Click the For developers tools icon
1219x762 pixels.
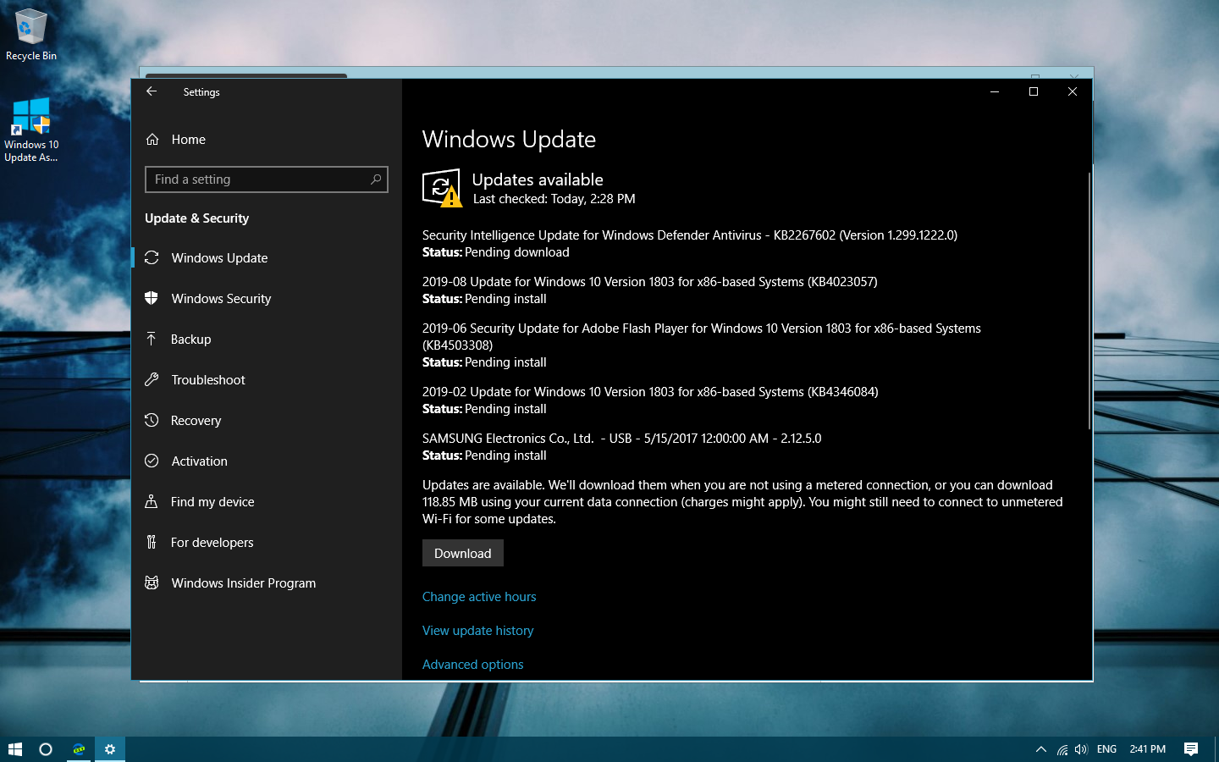coord(152,542)
